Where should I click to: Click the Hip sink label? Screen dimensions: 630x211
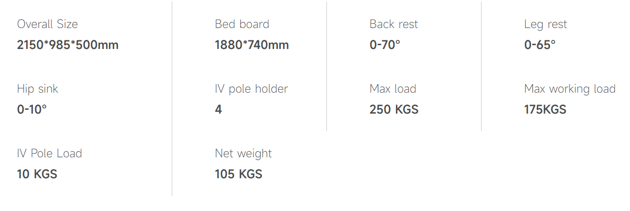(38, 89)
